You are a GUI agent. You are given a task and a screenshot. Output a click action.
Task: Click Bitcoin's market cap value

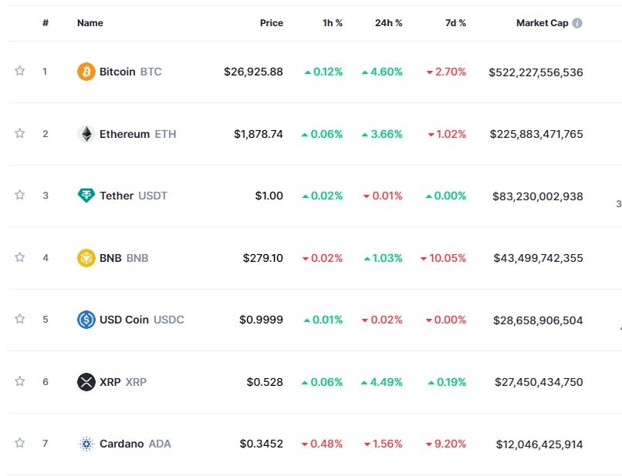click(x=536, y=72)
